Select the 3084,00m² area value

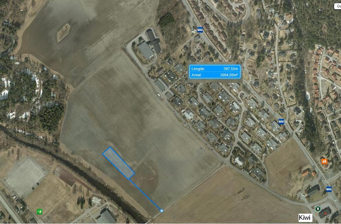coord(229,75)
